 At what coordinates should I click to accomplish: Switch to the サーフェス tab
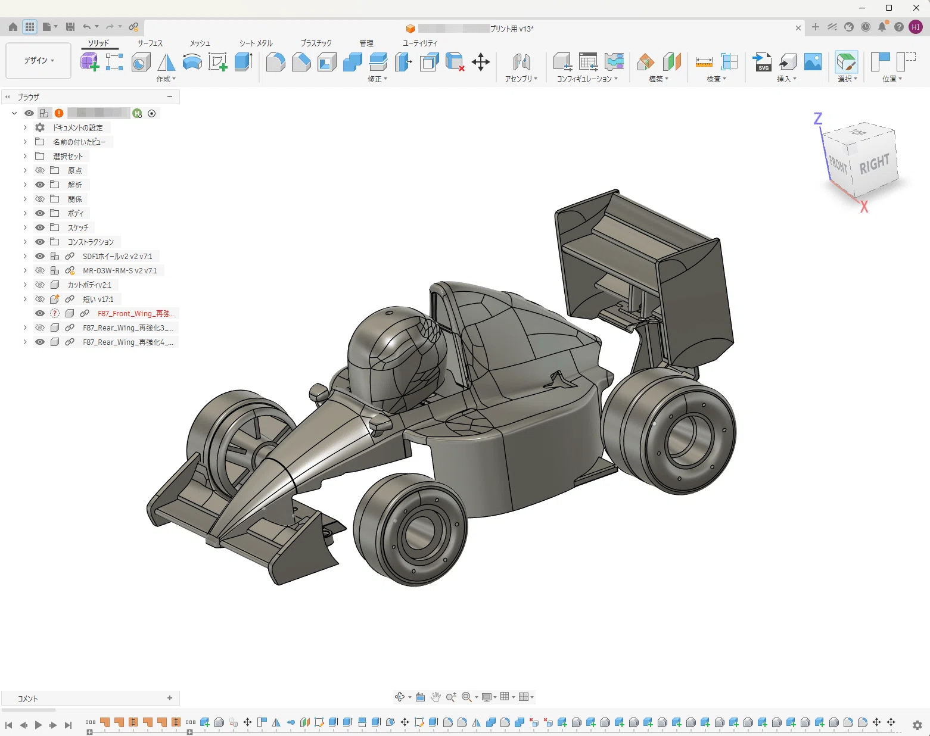coord(150,43)
